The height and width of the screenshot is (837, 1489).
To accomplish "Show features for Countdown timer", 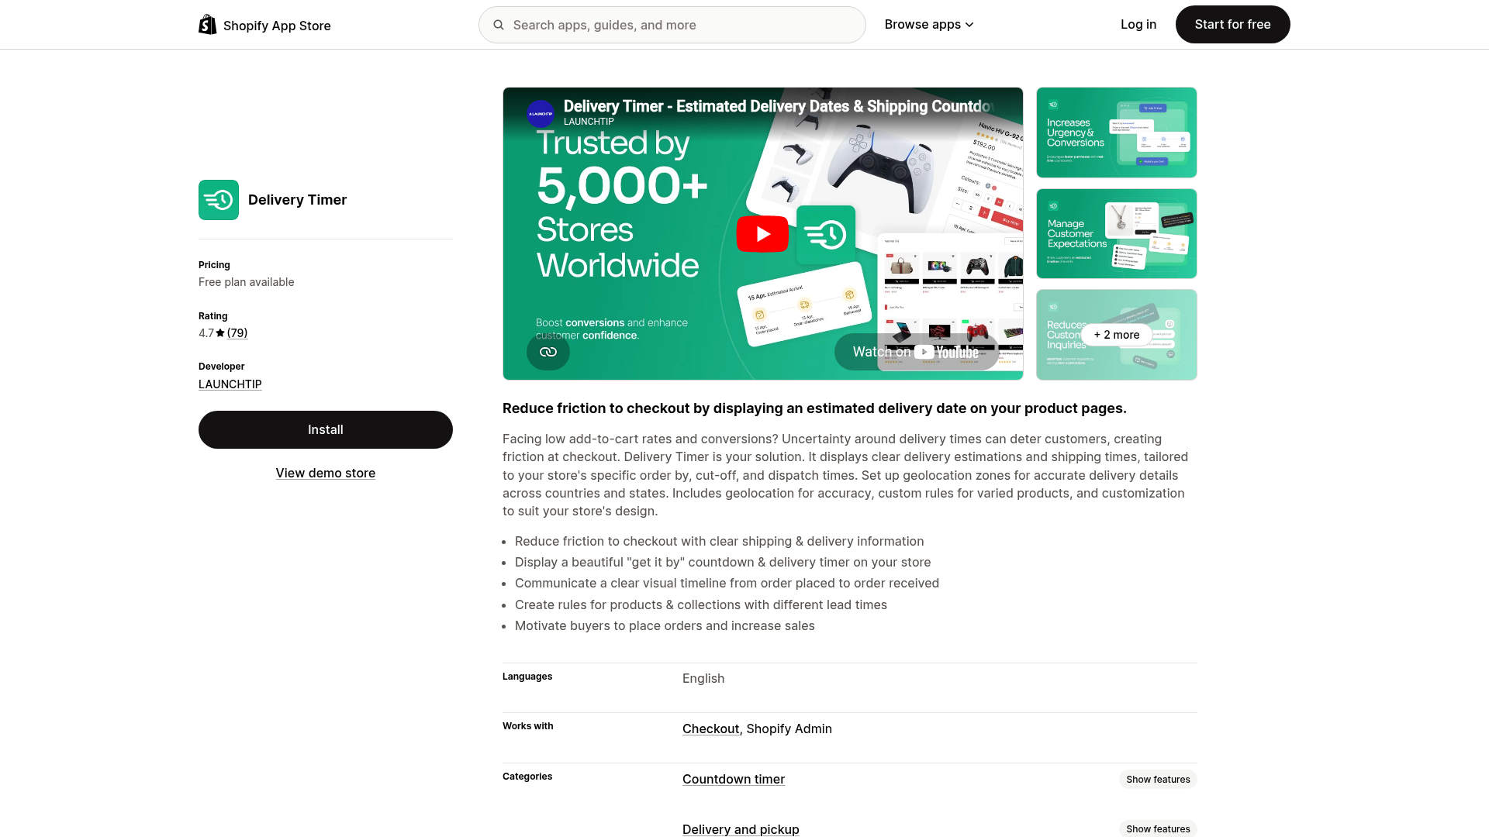I will pos(1158,780).
